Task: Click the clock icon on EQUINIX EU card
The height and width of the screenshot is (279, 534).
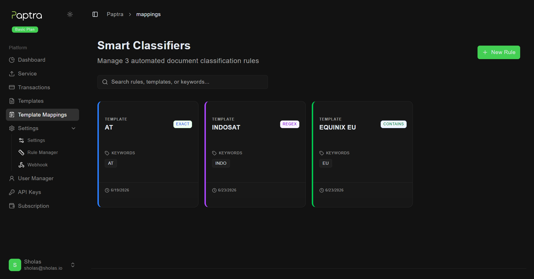Action: click(322, 190)
